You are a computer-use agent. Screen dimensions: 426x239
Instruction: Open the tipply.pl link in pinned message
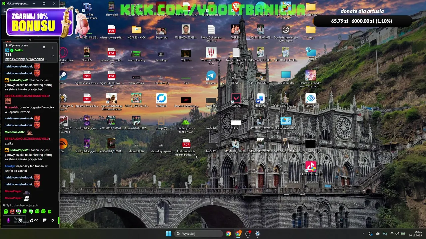tap(26, 59)
